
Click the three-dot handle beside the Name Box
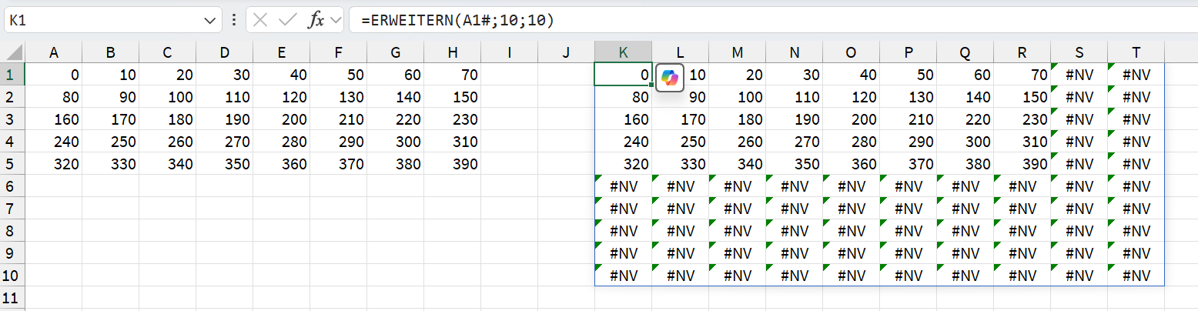233,20
